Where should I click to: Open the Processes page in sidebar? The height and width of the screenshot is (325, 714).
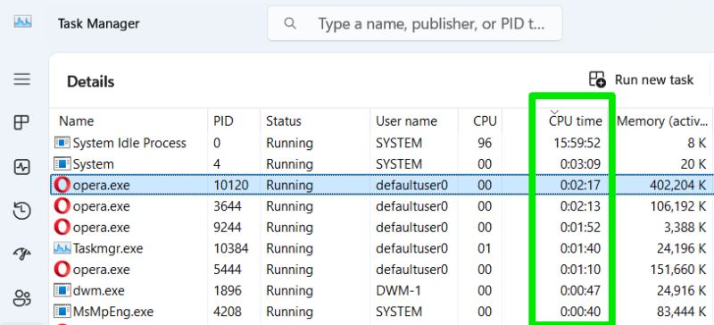pos(21,122)
